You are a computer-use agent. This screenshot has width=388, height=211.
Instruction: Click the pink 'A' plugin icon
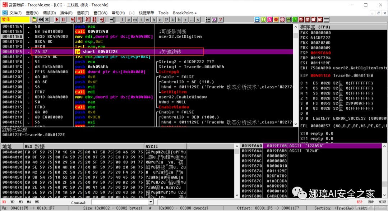click(x=269, y=19)
